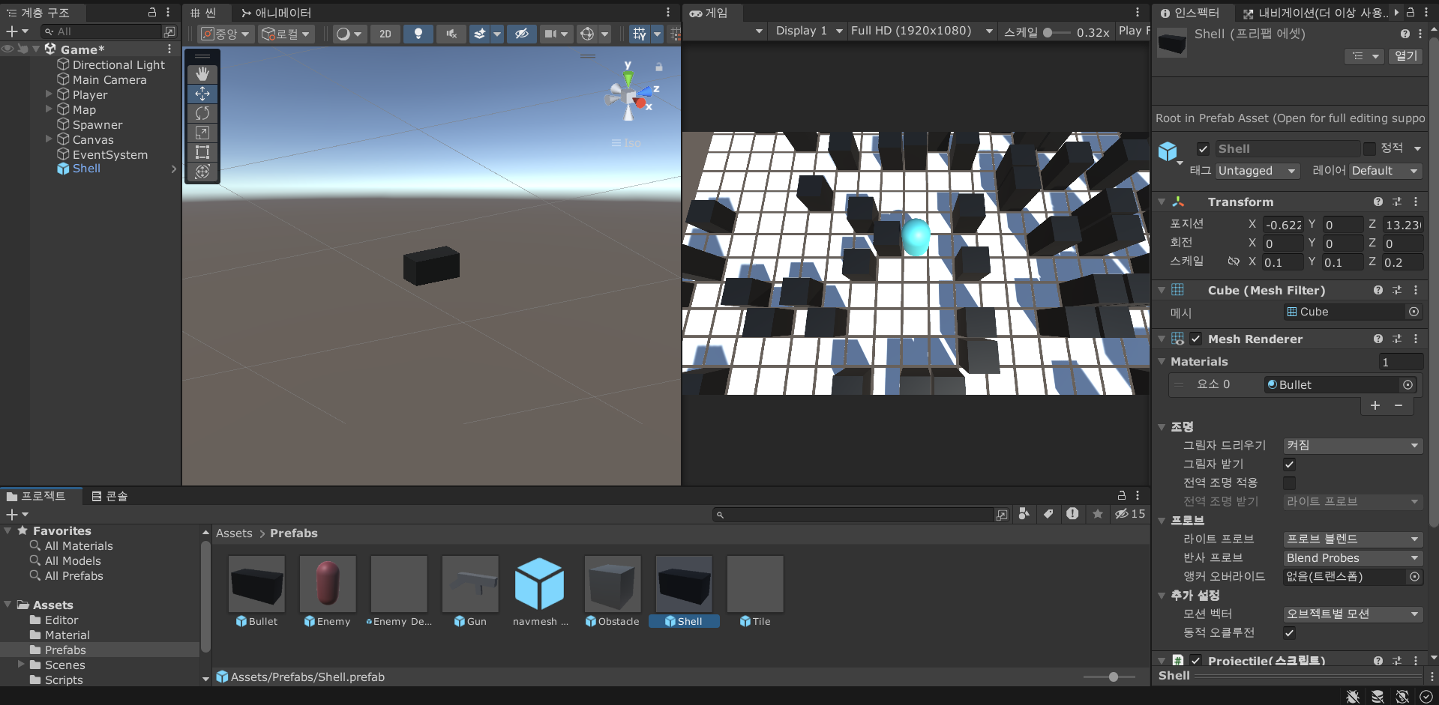Open the 중앙 pivot mode button

coord(226,34)
